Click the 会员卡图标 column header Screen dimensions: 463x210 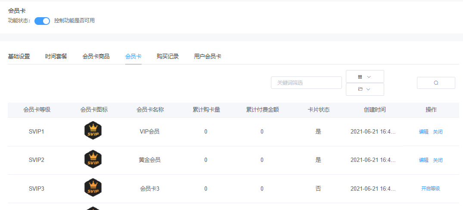[94, 110]
